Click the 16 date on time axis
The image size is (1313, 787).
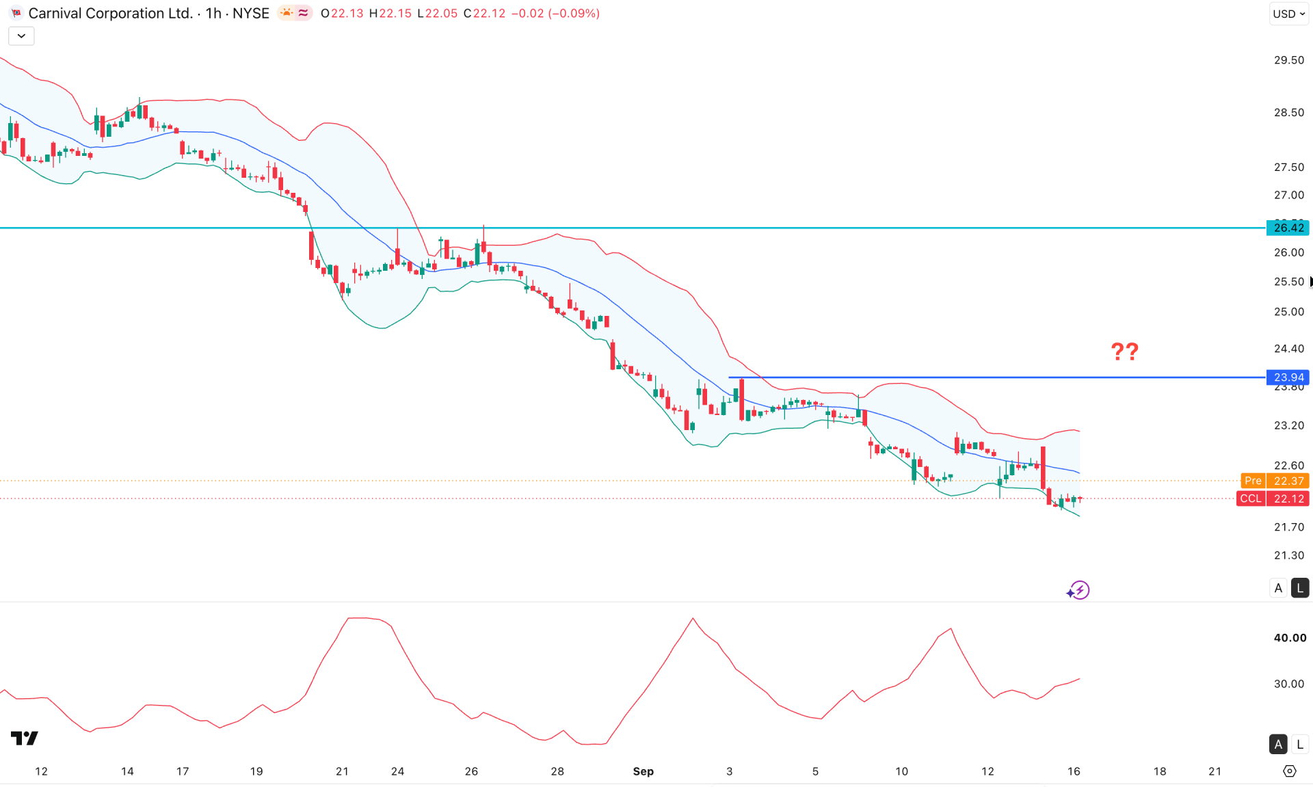pyautogui.click(x=1074, y=771)
